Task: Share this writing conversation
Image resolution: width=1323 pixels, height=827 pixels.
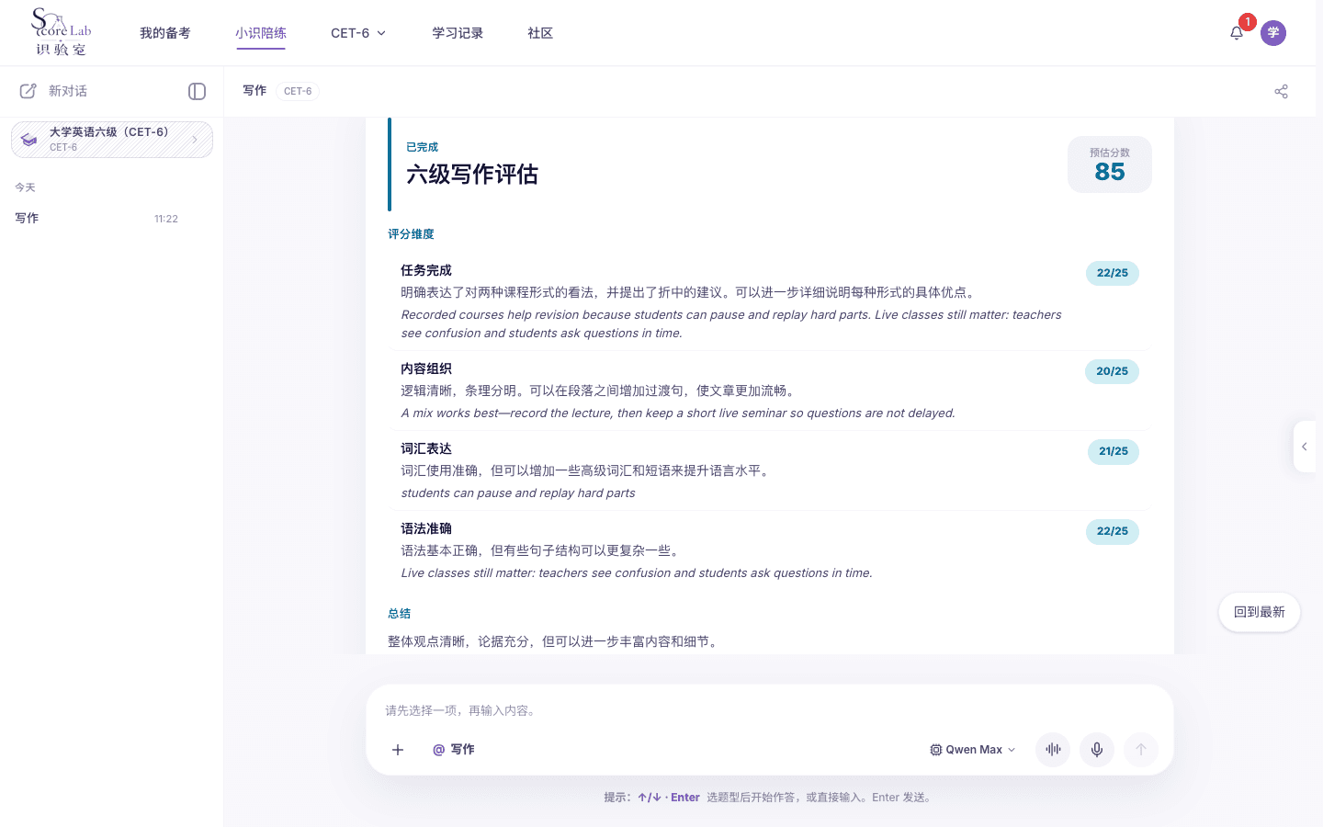Action: (x=1282, y=91)
